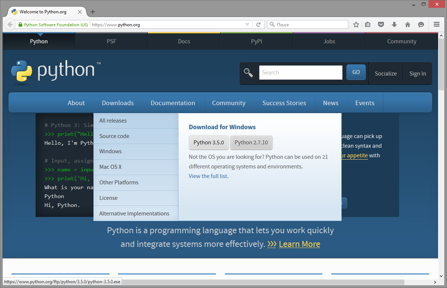Click the browser back arrow button
Screen dimensions: 447x288
pos(10,24)
